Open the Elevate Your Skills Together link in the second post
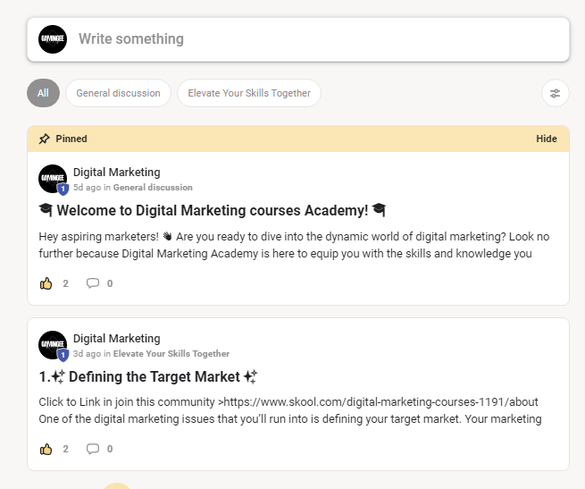 point(171,354)
